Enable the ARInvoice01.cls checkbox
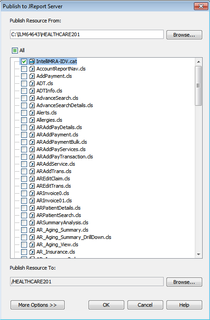210x320 pixels. coord(24,201)
